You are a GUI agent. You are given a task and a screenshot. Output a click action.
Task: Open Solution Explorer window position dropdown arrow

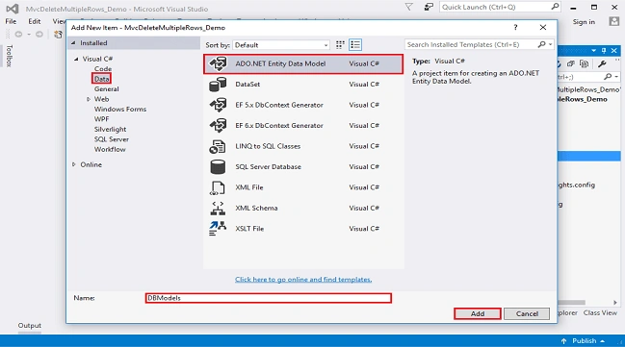pos(594,51)
